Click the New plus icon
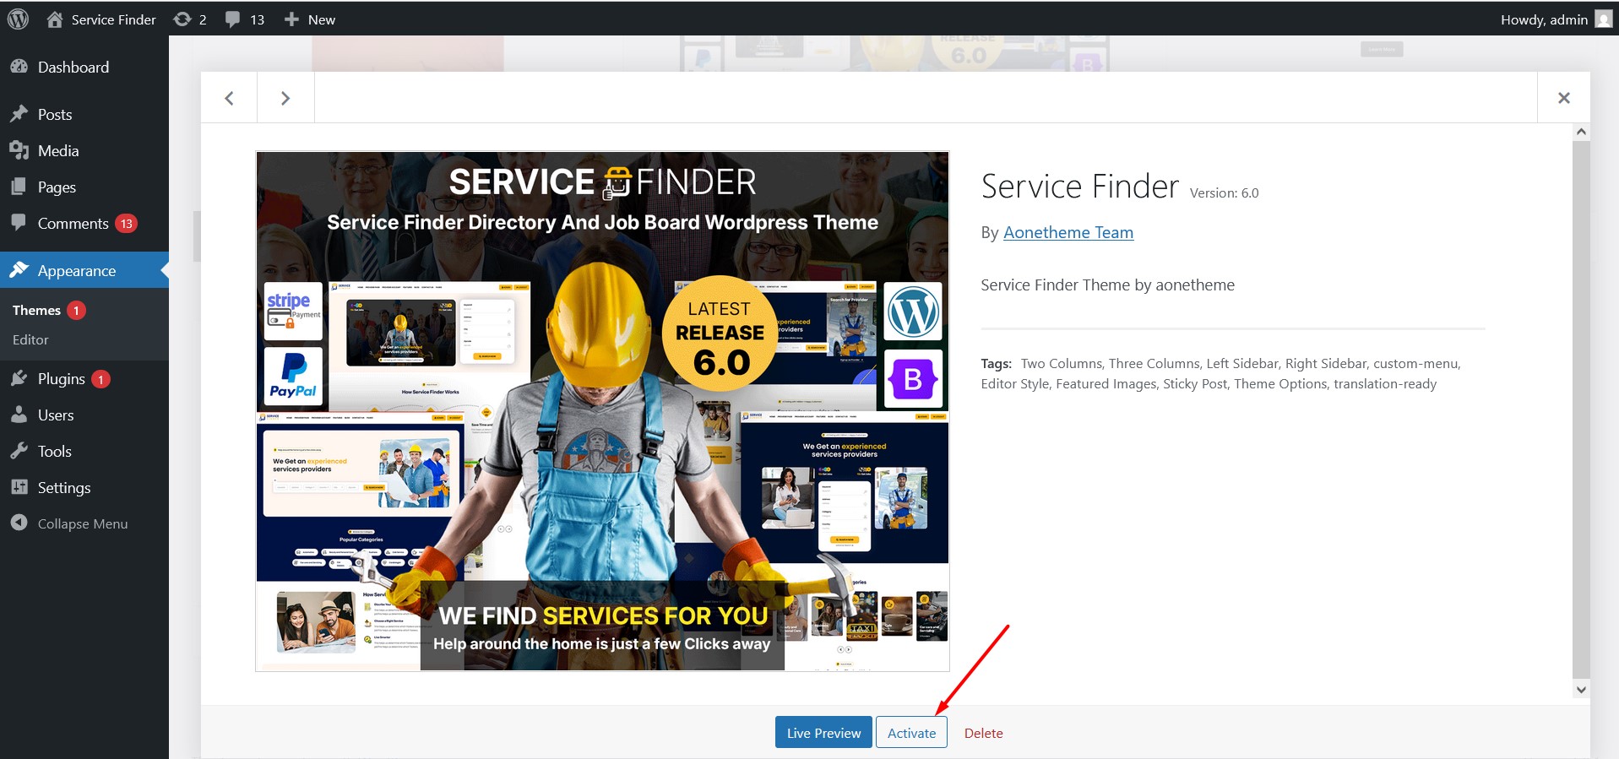 [291, 19]
